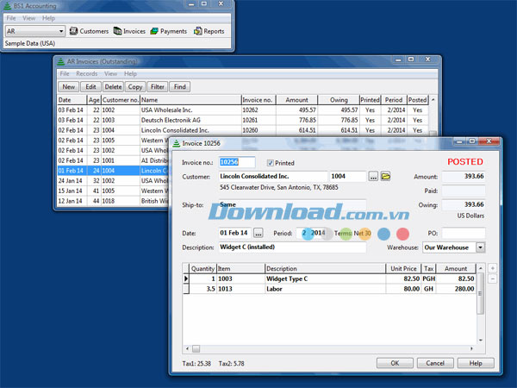
Task: Open the date picker ellipsis button
Action: 259,233
